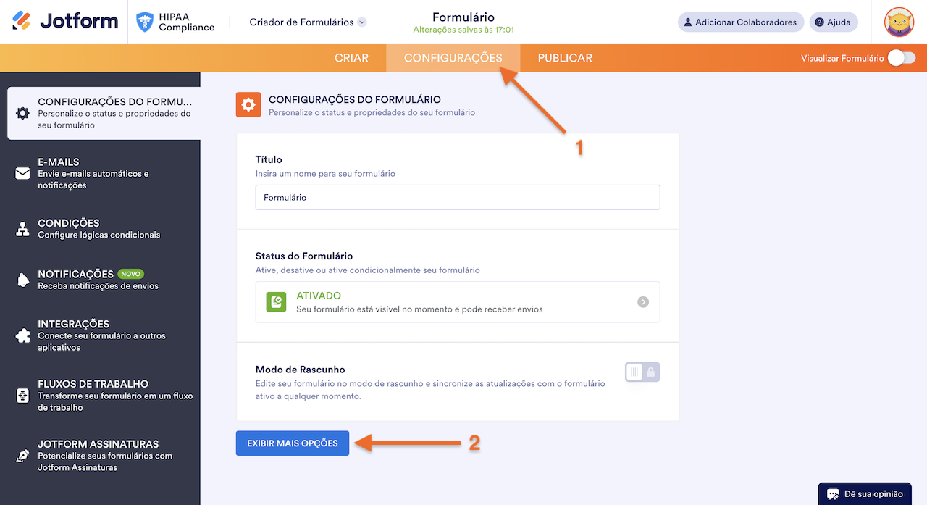Select the CONFIGURAÇÕES tab
Viewport: 927px width, 505px height.
(x=453, y=57)
